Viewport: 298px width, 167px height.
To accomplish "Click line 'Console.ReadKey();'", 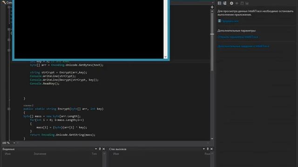I will coord(45,83).
